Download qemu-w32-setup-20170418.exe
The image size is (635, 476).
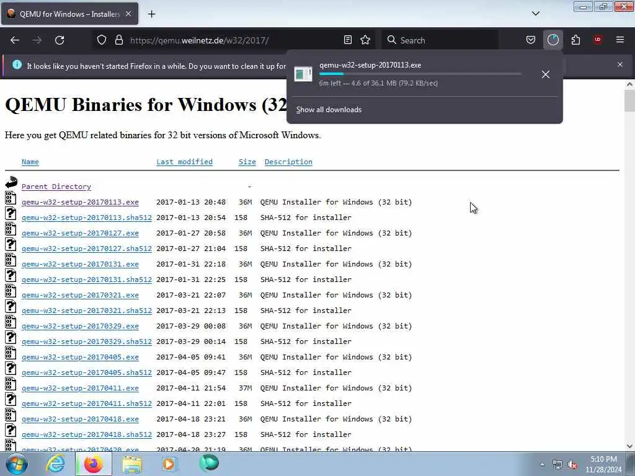tap(80, 419)
